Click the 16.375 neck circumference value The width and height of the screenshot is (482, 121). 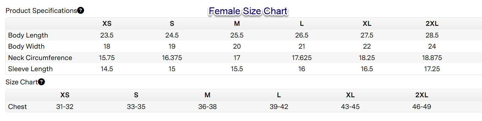[172, 58]
